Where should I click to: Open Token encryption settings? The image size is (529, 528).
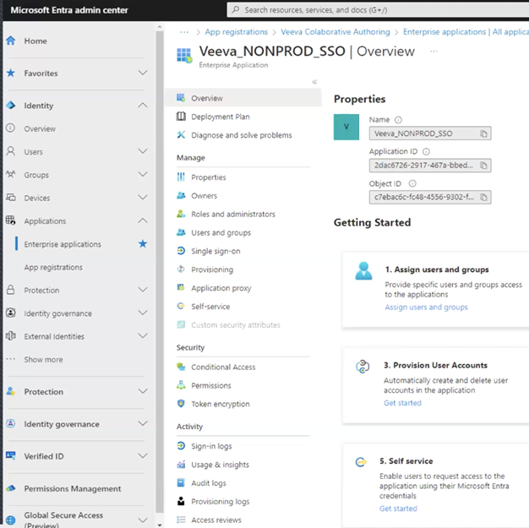221,404
